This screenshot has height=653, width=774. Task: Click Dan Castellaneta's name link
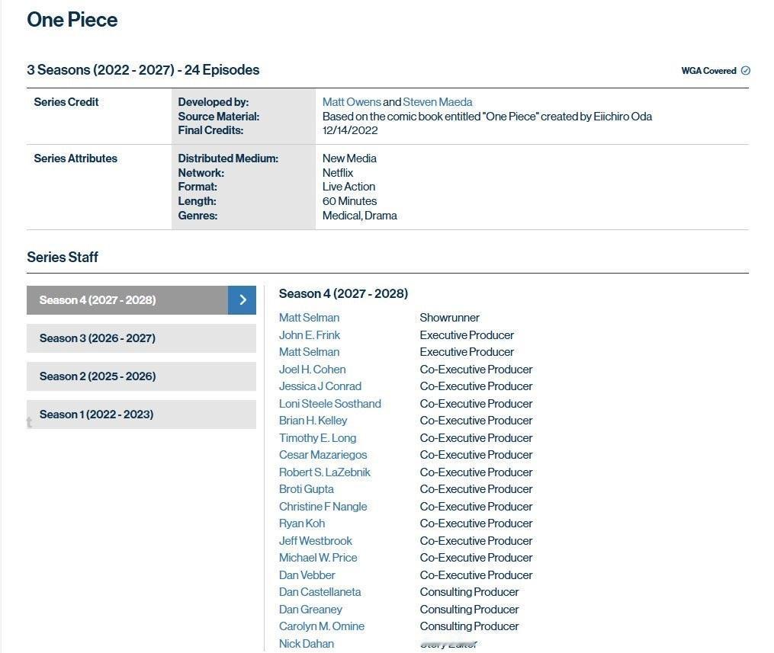[x=320, y=592]
